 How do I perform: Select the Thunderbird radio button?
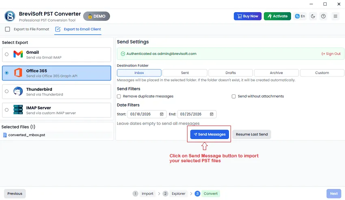coord(6,91)
